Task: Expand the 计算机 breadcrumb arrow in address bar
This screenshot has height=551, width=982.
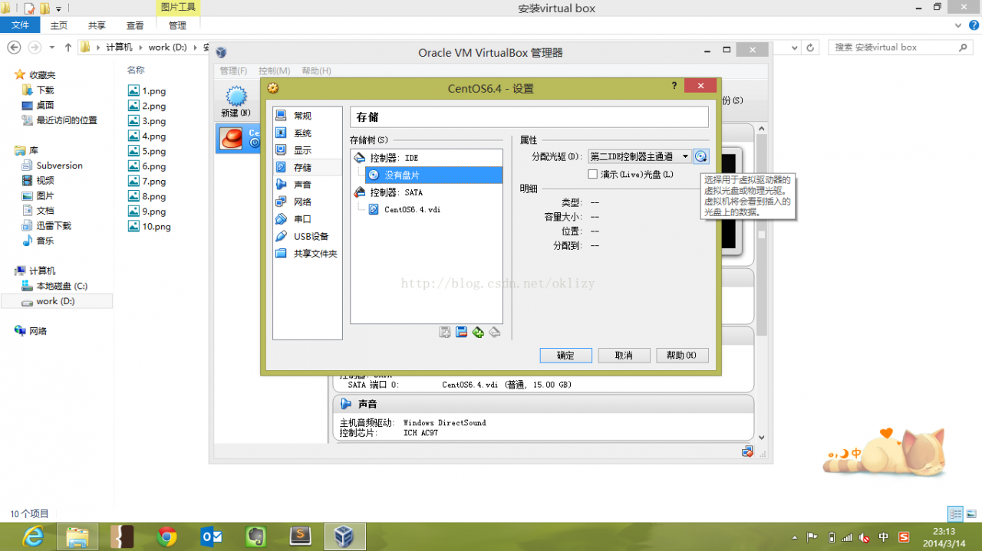Action: 141,48
